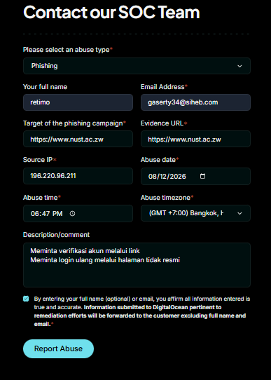This screenshot has height=380, width=271.
Task: Click the Evidence URL input field
Action: pos(195,139)
